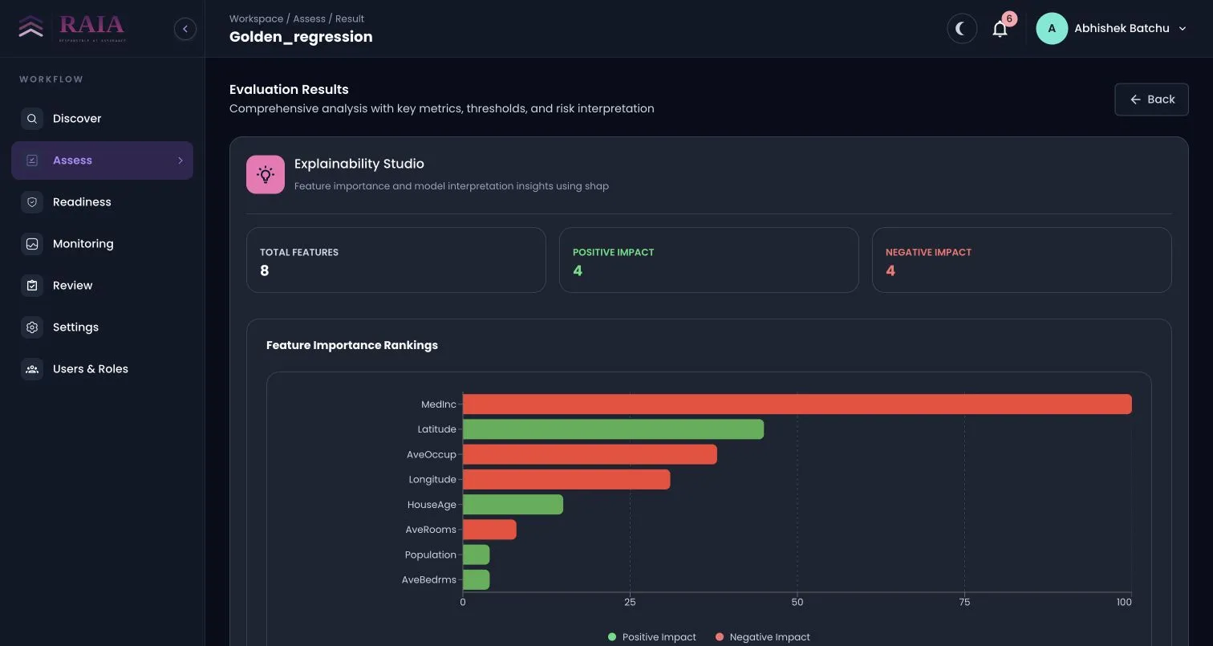Viewport: 1213px width, 646px height.
Task: Click the Review clipboard icon
Action: [32, 286]
